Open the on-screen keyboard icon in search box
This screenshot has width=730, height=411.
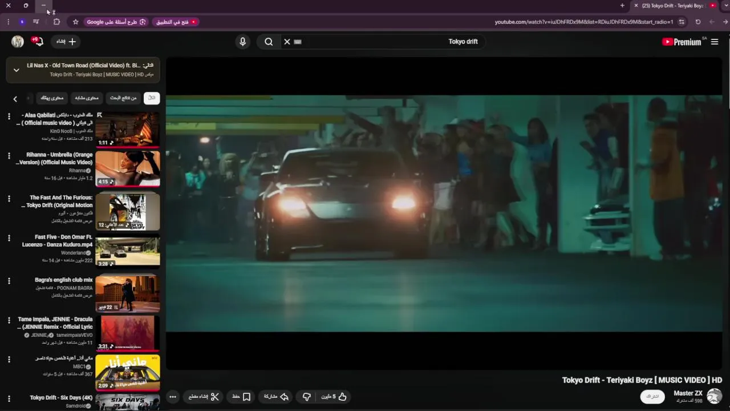pos(297,42)
